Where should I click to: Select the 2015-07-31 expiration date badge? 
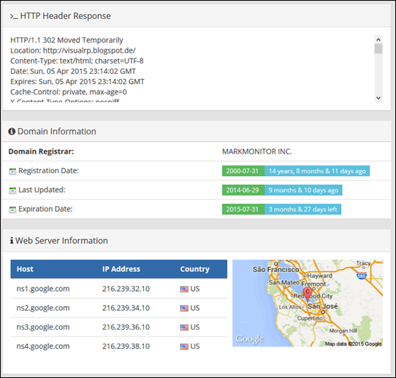pos(243,209)
